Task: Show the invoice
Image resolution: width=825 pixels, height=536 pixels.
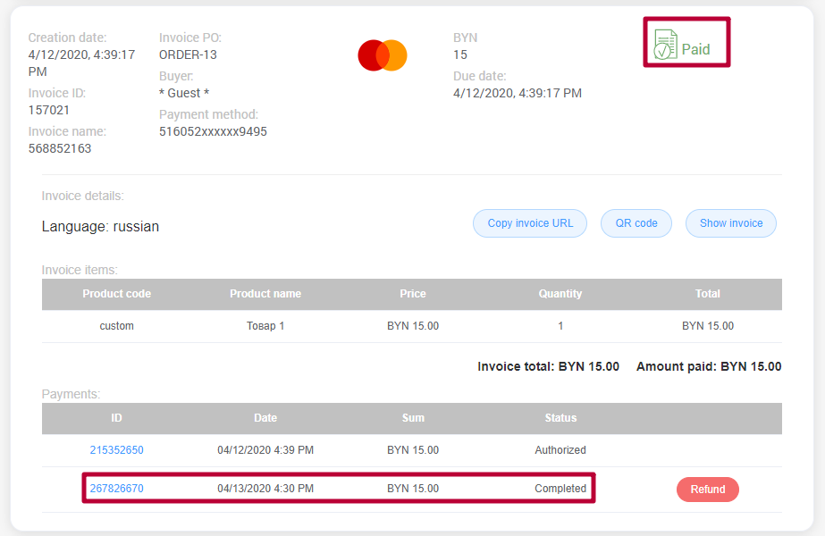Action: click(730, 222)
